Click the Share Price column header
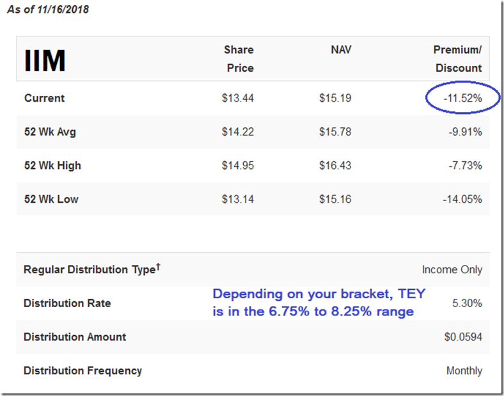 (239, 58)
